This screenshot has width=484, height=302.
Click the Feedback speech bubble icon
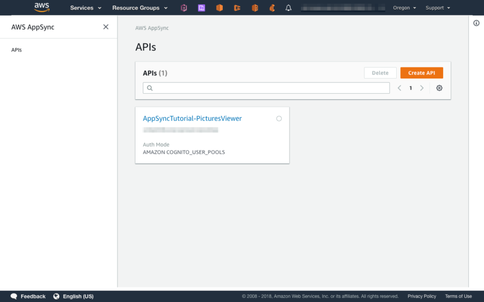pyautogui.click(x=14, y=296)
